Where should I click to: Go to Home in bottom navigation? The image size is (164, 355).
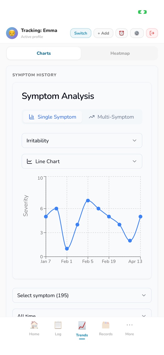click(x=34, y=329)
